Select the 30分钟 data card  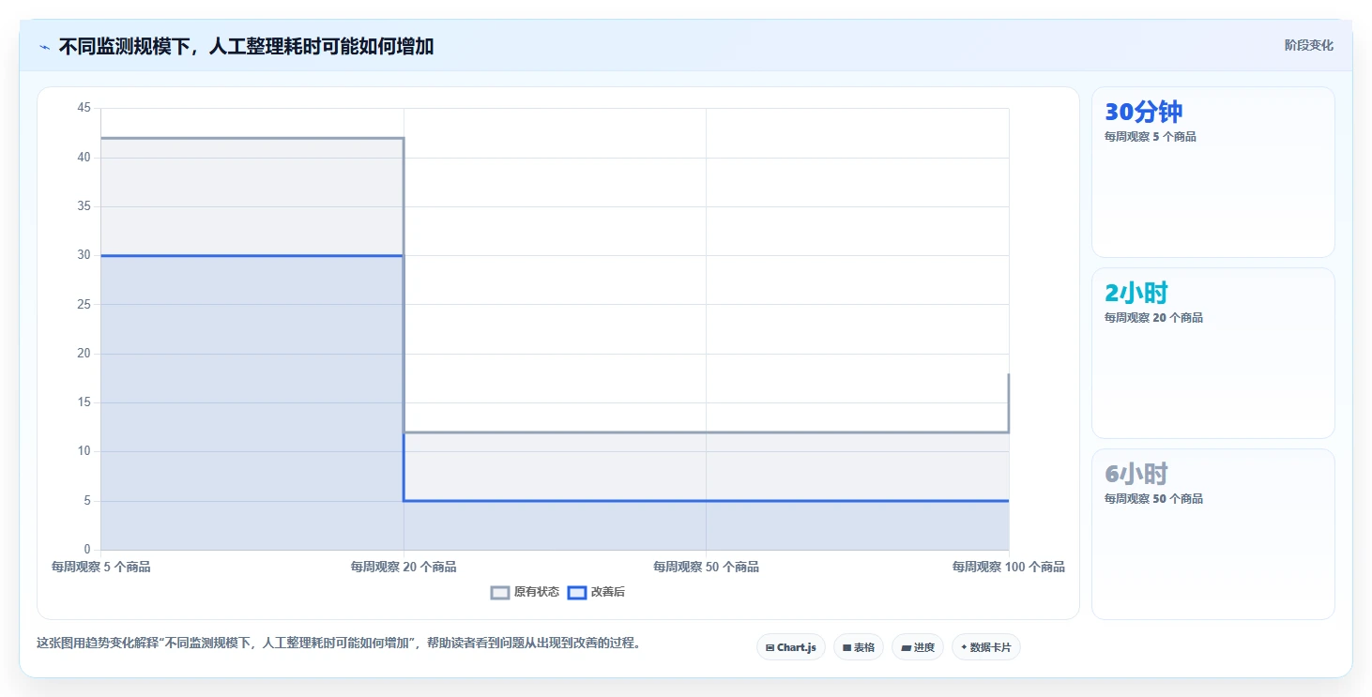click(x=1212, y=172)
